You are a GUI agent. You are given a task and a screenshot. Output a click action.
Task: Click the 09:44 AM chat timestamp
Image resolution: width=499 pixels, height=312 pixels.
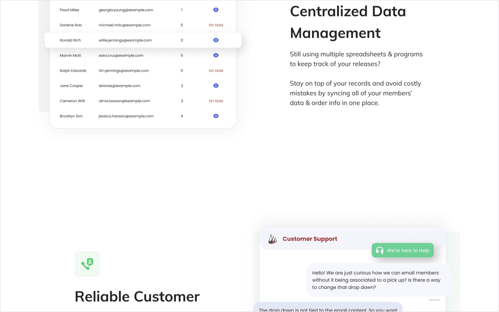(434, 300)
